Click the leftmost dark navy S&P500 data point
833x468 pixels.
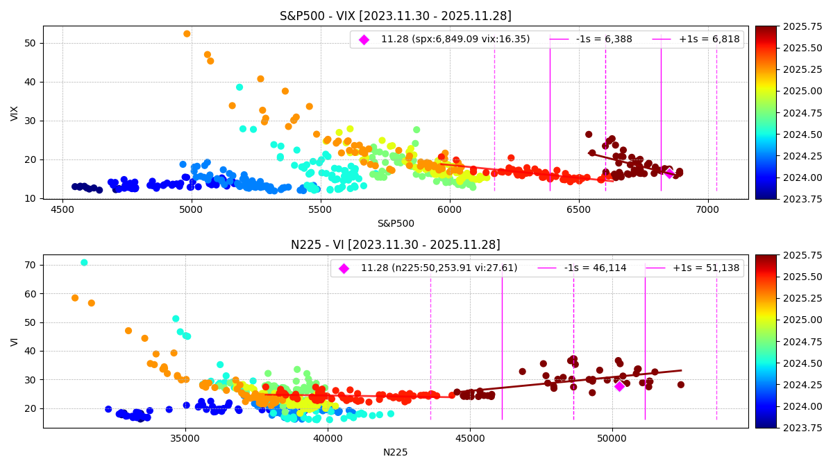[x=75, y=187]
